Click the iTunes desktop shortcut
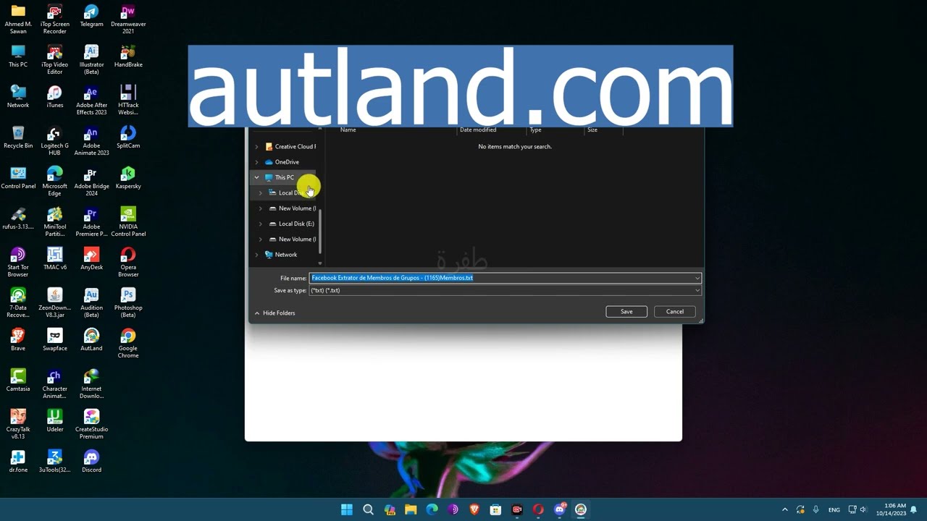 pos(54,97)
